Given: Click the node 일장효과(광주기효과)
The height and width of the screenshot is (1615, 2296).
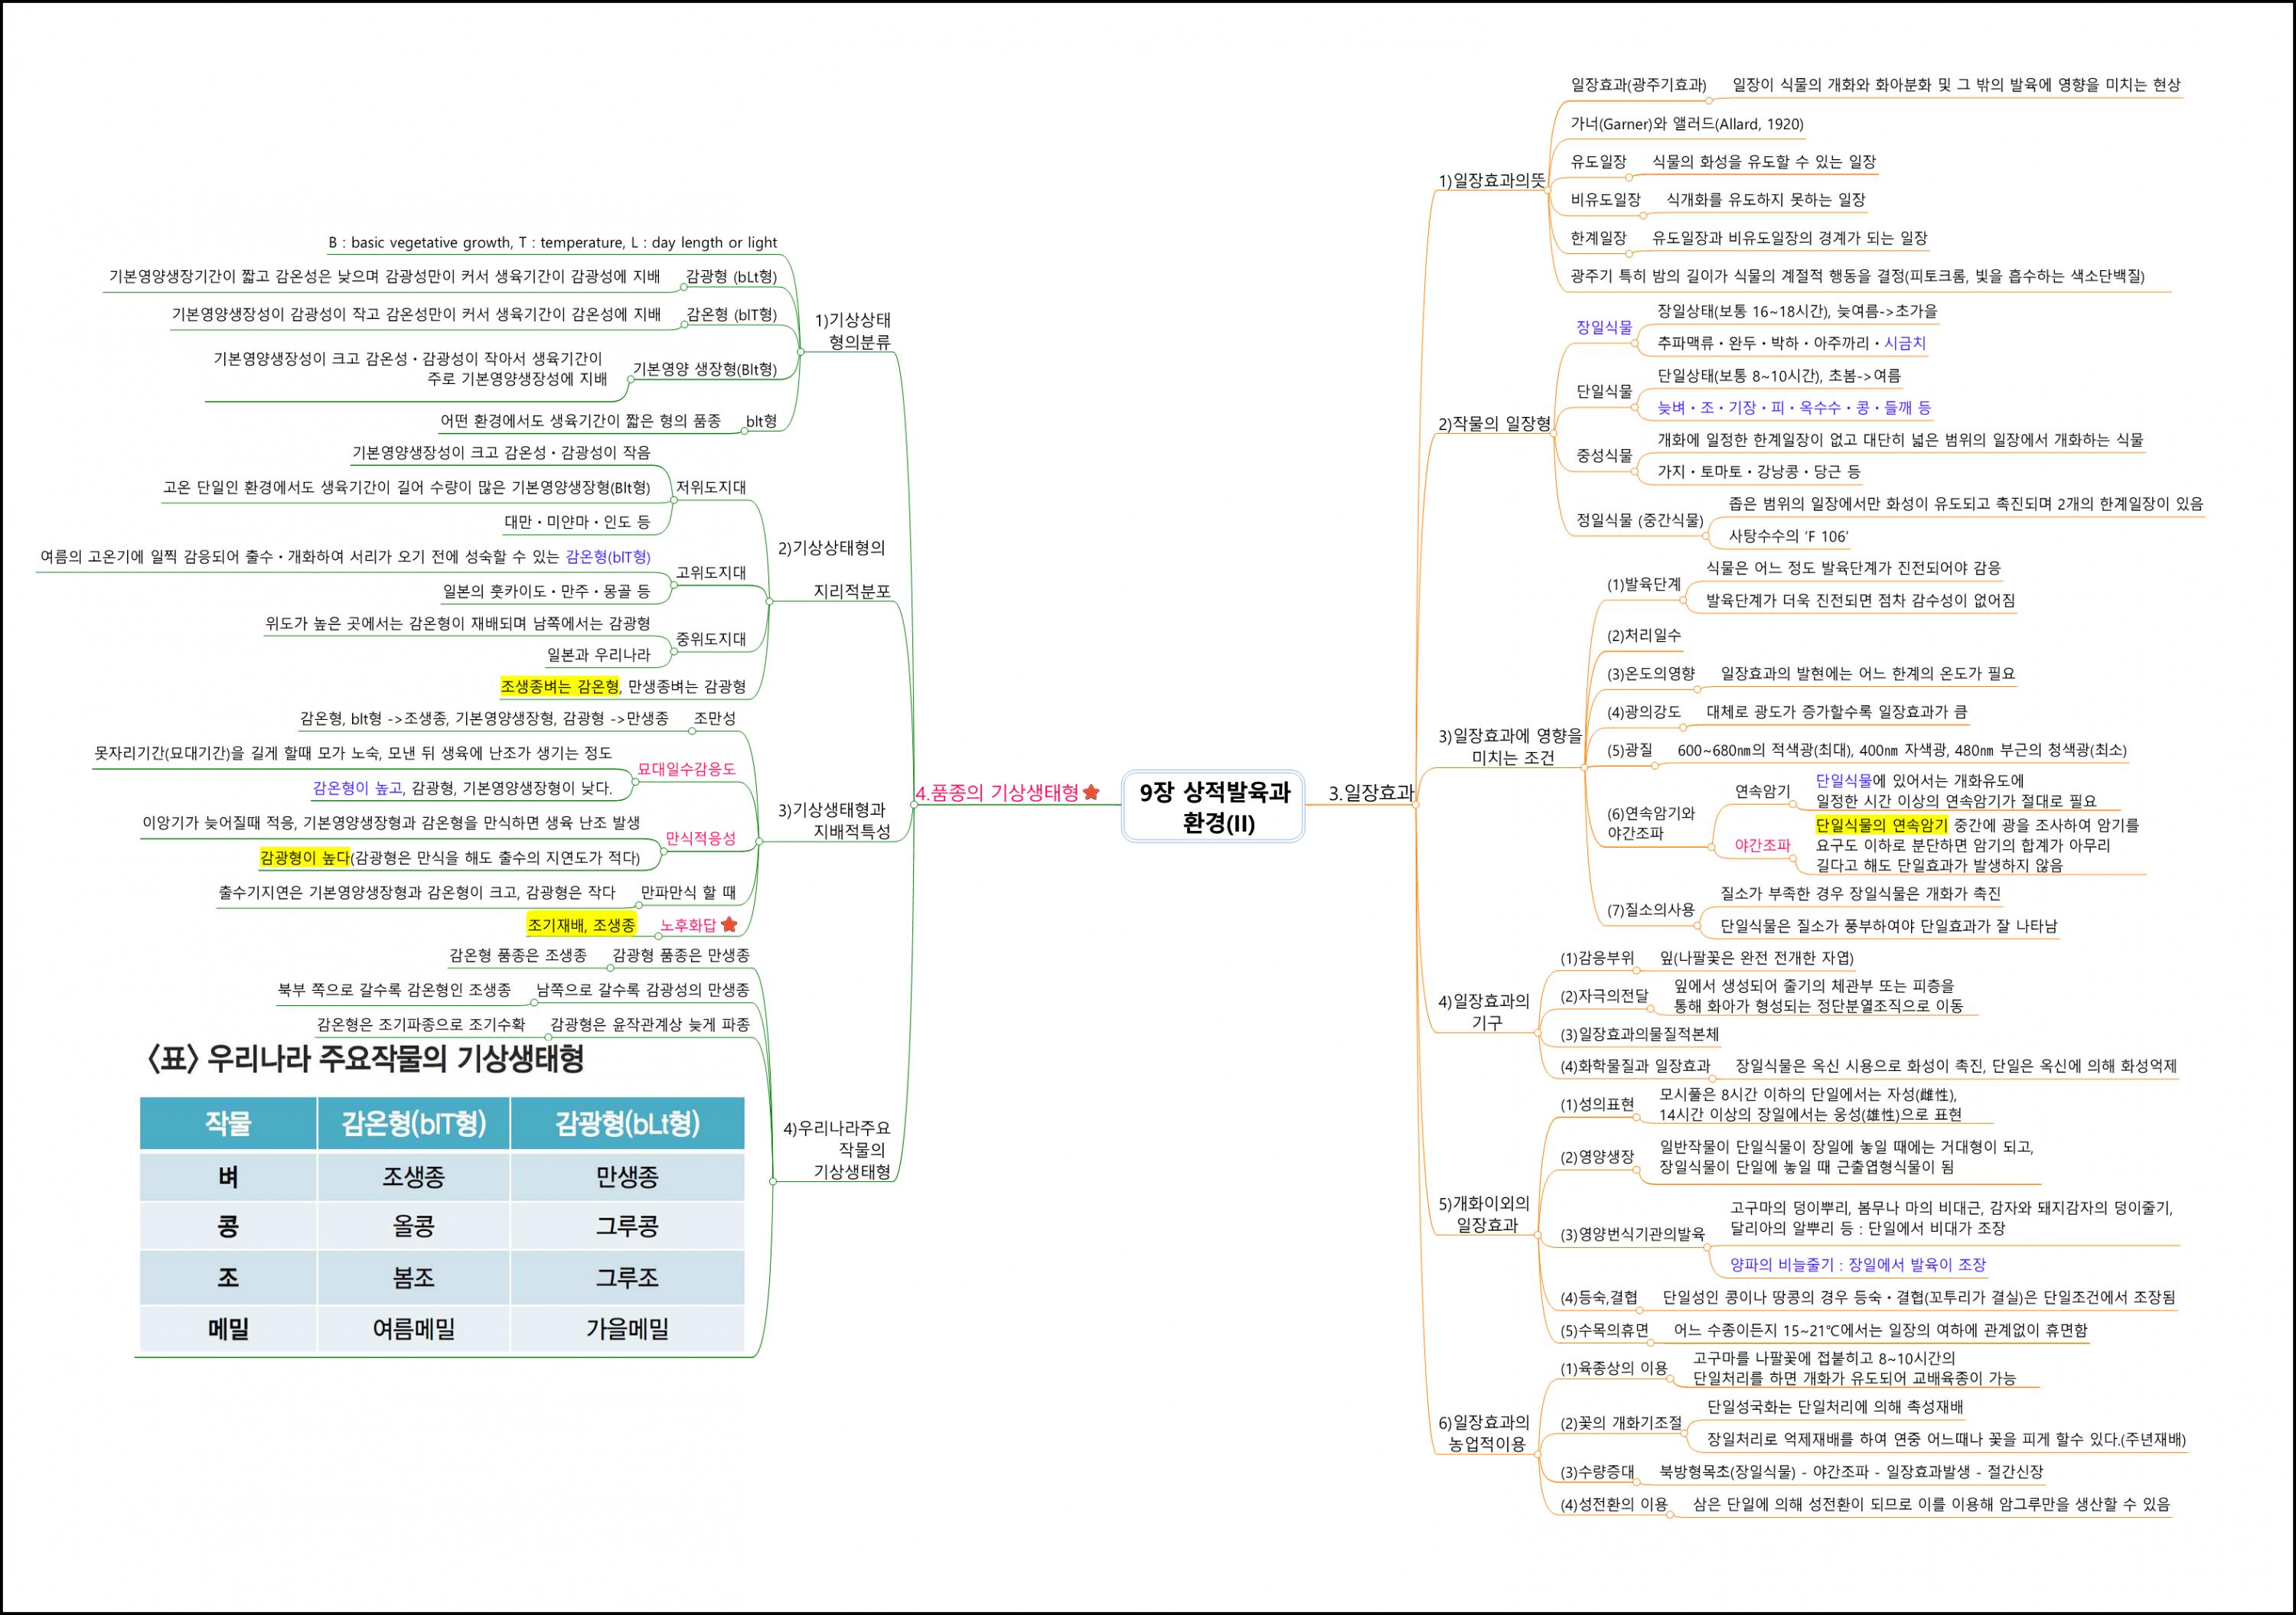Looking at the screenshot, I should [1638, 85].
